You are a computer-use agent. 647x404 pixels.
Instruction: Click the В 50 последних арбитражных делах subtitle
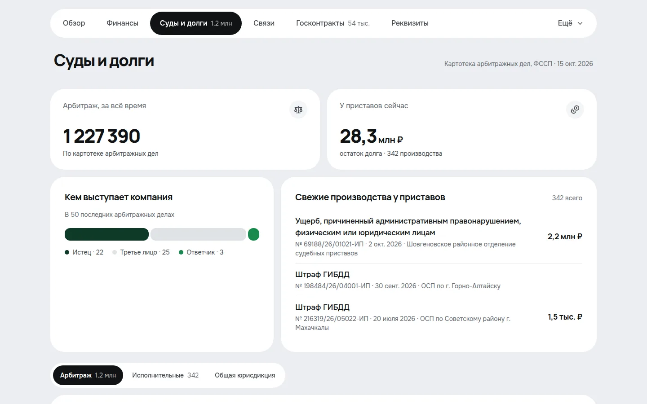pyautogui.click(x=120, y=215)
